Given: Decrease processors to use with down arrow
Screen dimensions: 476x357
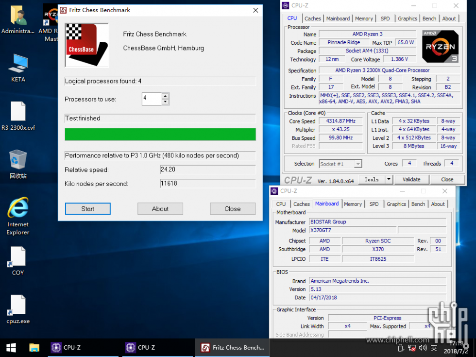Looking at the screenshot, I should (166, 102).
